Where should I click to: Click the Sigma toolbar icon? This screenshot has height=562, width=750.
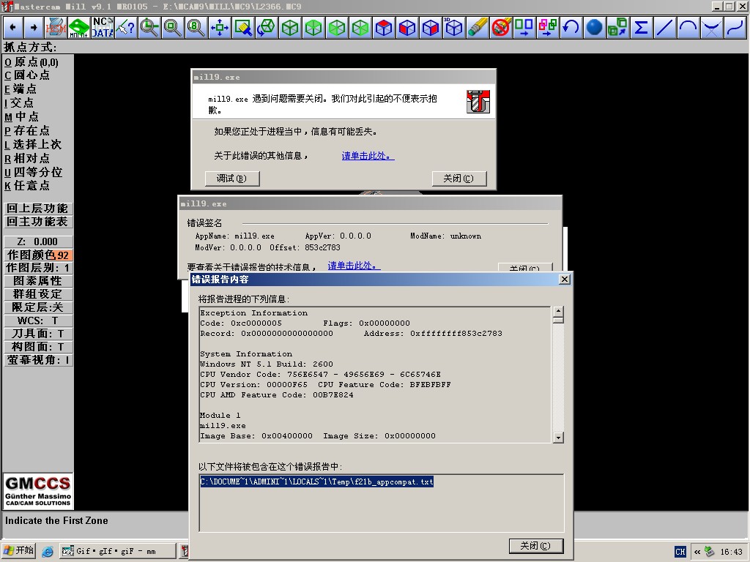coord(642,28)
